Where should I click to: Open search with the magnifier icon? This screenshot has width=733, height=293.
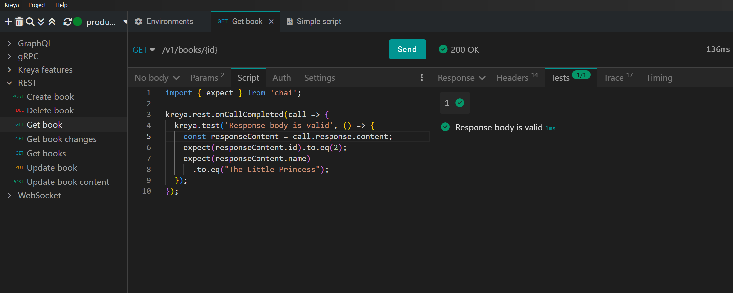pos(30,22)
